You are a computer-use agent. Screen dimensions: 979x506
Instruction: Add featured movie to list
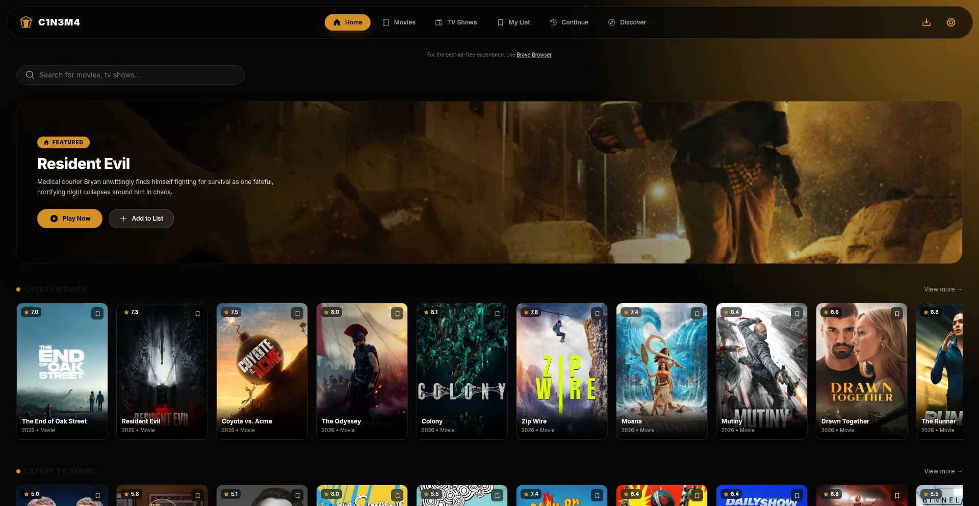(x=141, y=219)
